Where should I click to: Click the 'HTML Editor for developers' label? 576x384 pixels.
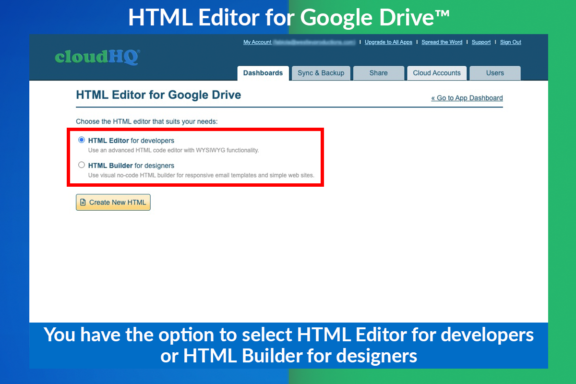click(x=131, y=141)
